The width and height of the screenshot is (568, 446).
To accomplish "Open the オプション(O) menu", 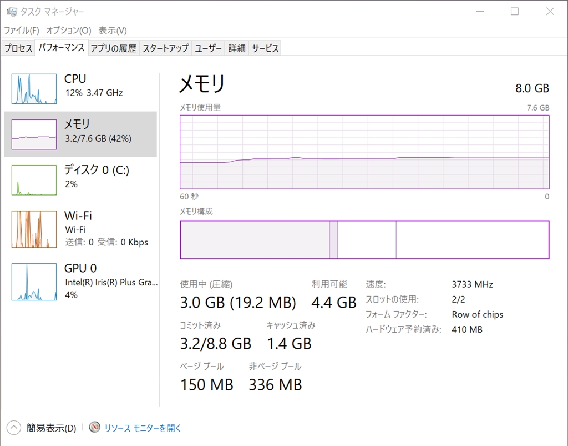I will pos(68,30).
